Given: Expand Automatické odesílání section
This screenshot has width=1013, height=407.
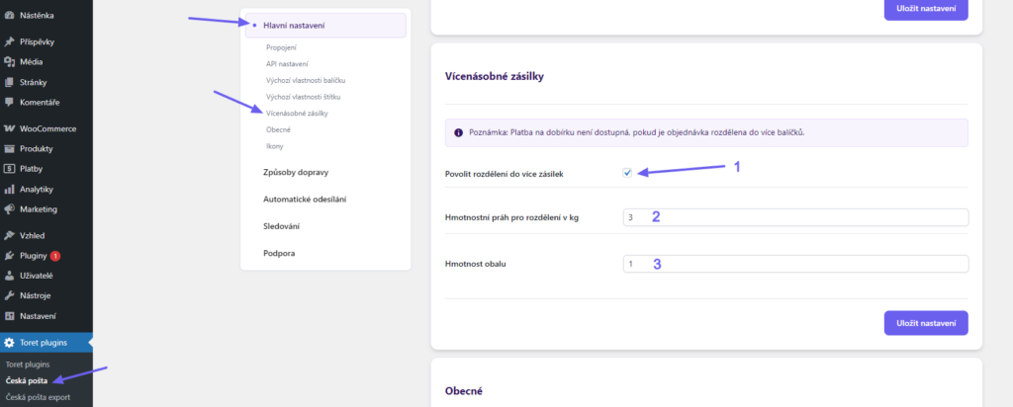Looking at the screenshot, I should point(305,200).
